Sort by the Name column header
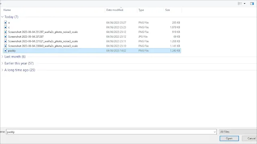This screenshot has width=257, height=144. [x=7, y=10]
